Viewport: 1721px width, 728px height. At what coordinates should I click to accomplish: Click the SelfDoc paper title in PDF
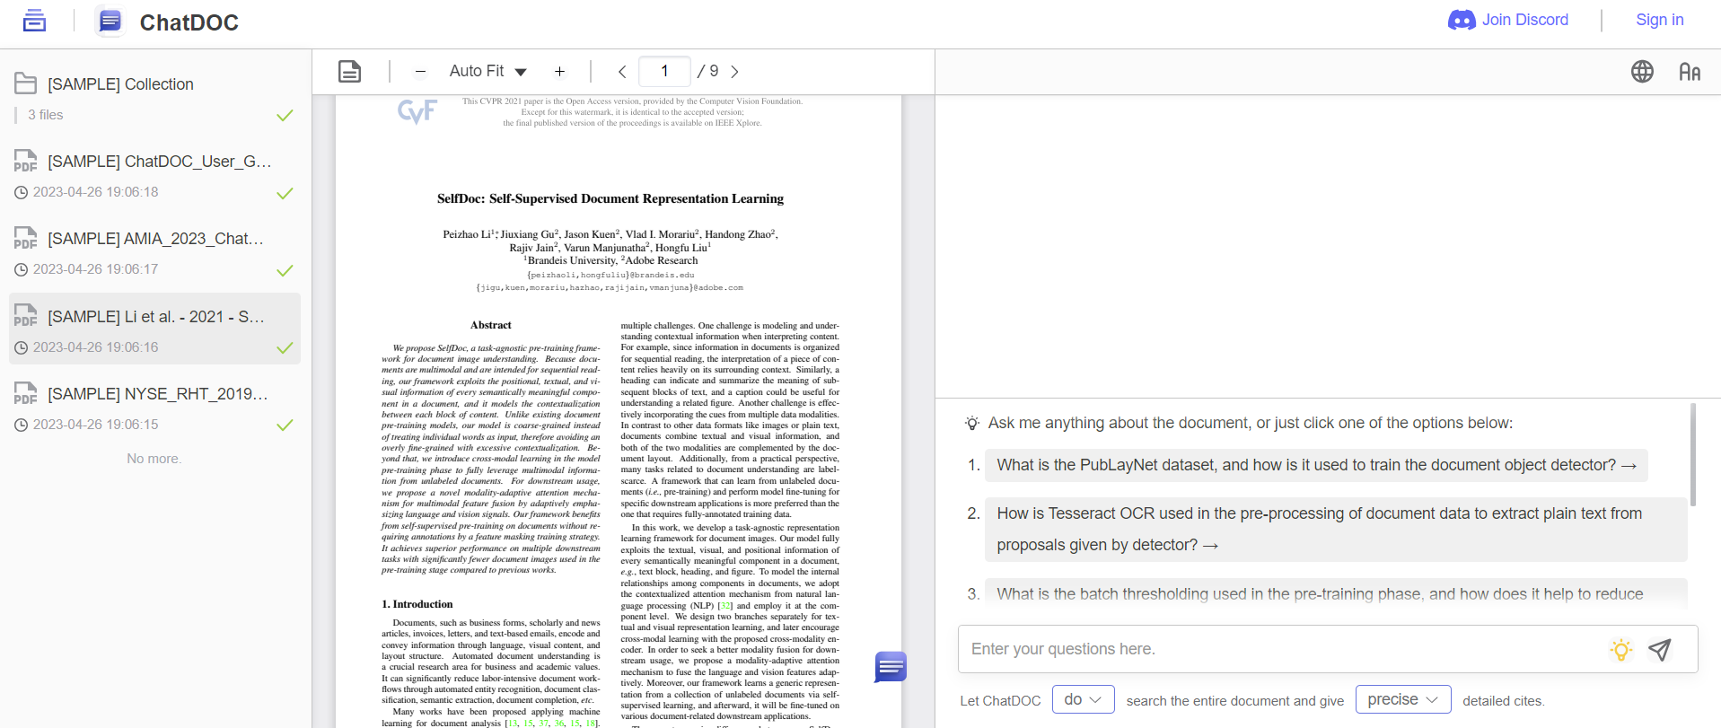(610, 199)
